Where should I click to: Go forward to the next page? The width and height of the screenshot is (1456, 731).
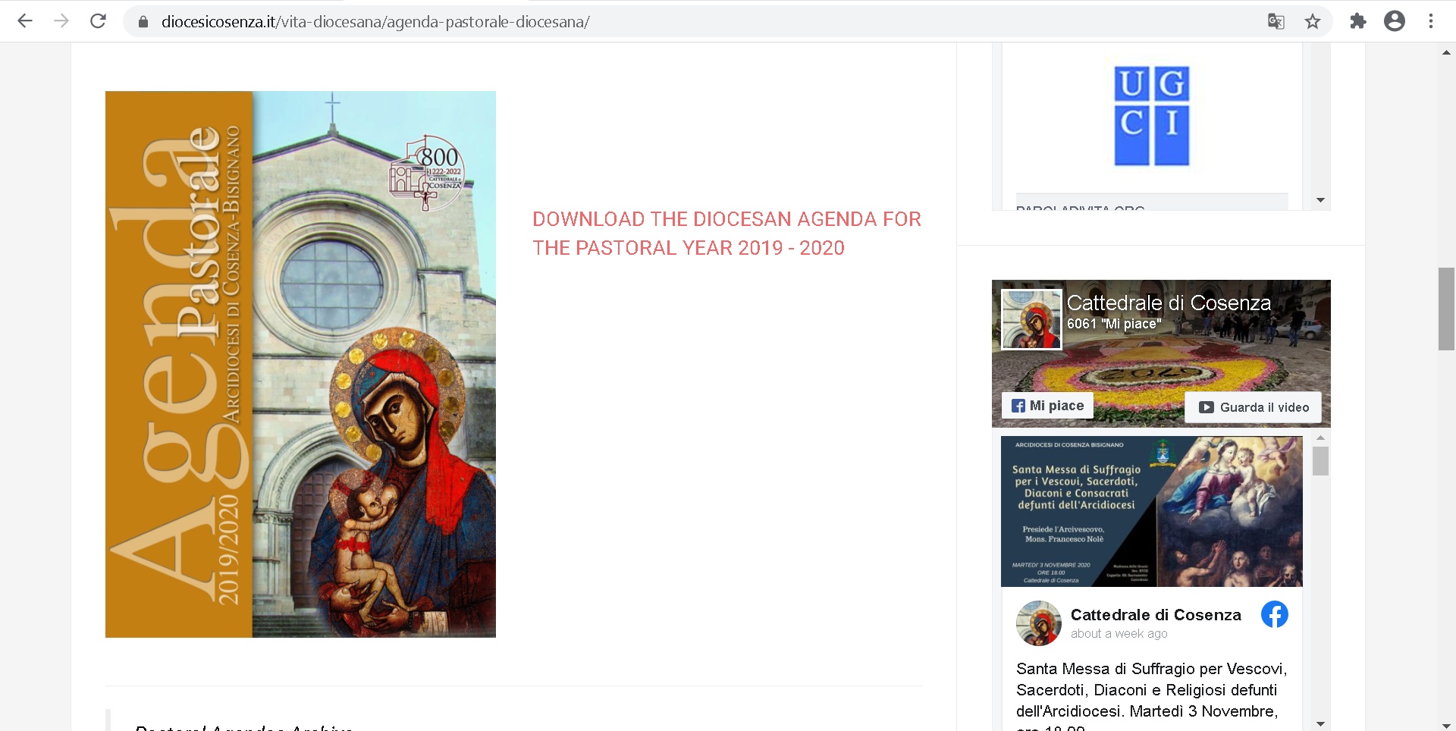[x=61, y=21]
